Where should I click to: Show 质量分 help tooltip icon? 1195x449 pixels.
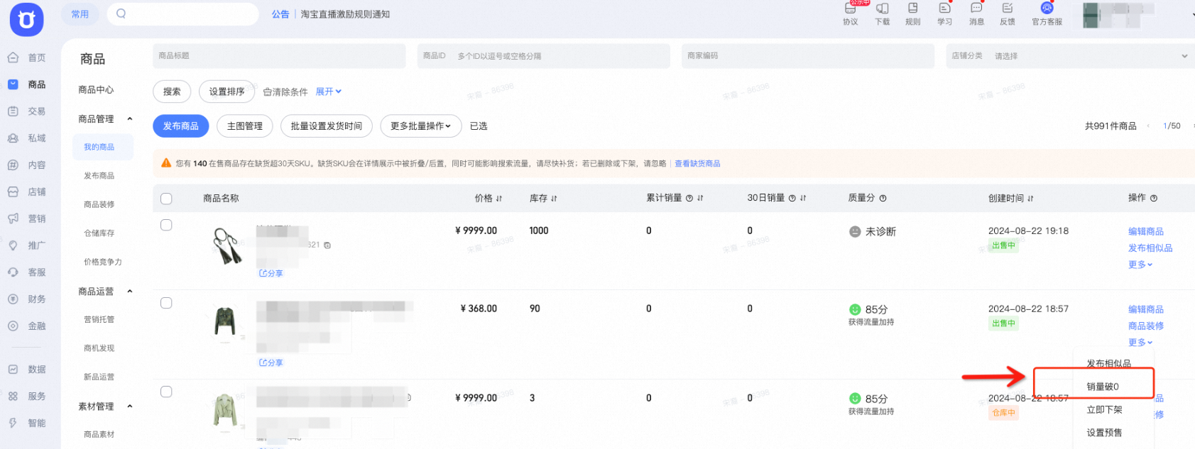pos(883,199)
